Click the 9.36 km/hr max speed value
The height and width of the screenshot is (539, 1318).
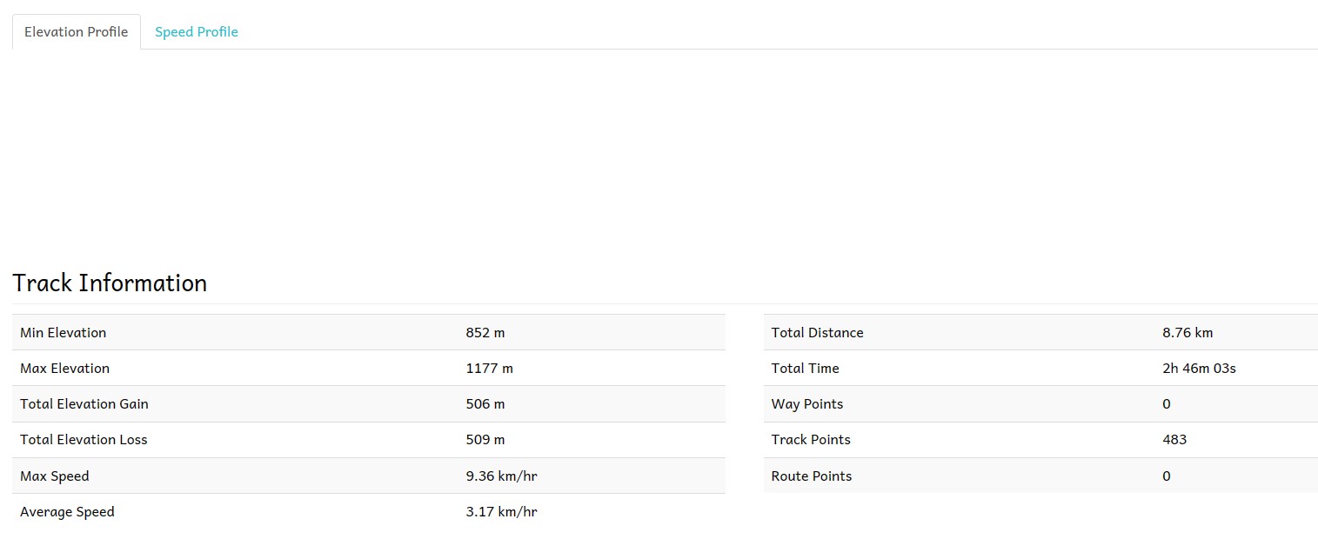[x=501, y=476]
